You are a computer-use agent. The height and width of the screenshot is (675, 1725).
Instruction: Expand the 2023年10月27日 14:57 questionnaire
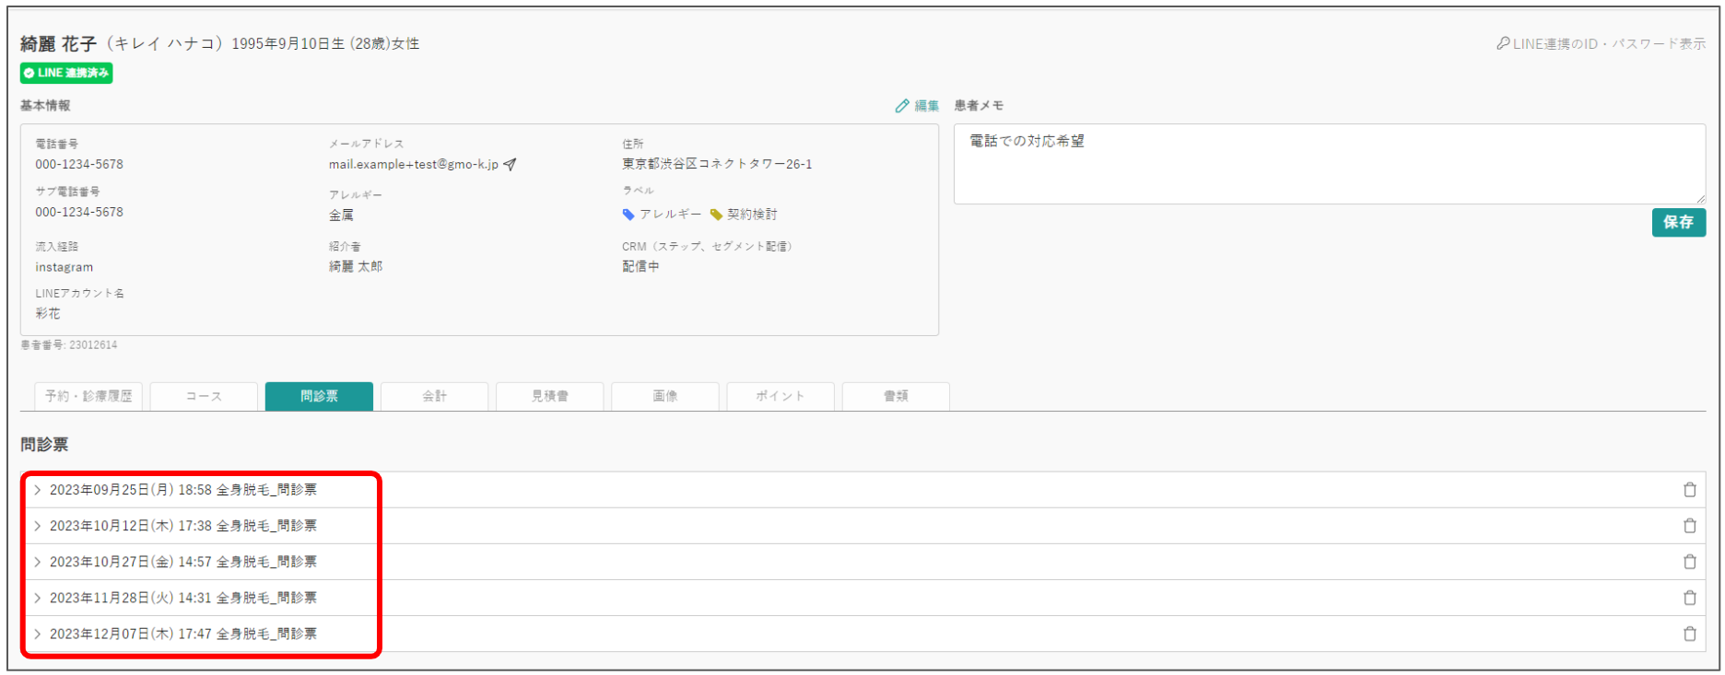[x=182, y=562]
